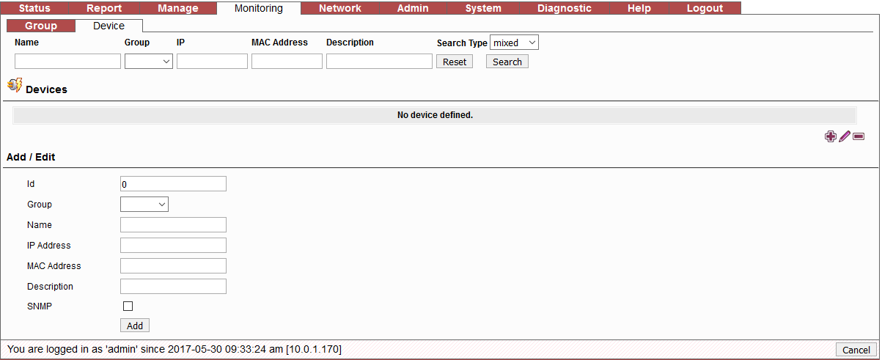Switch to the Group sub-tab
Viewport: 882px width, 360px height.
tap(41, 26)
